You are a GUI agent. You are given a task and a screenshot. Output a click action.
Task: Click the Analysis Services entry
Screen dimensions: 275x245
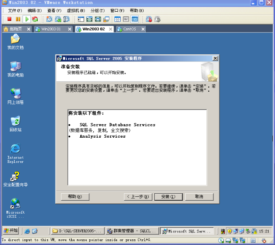102,136
